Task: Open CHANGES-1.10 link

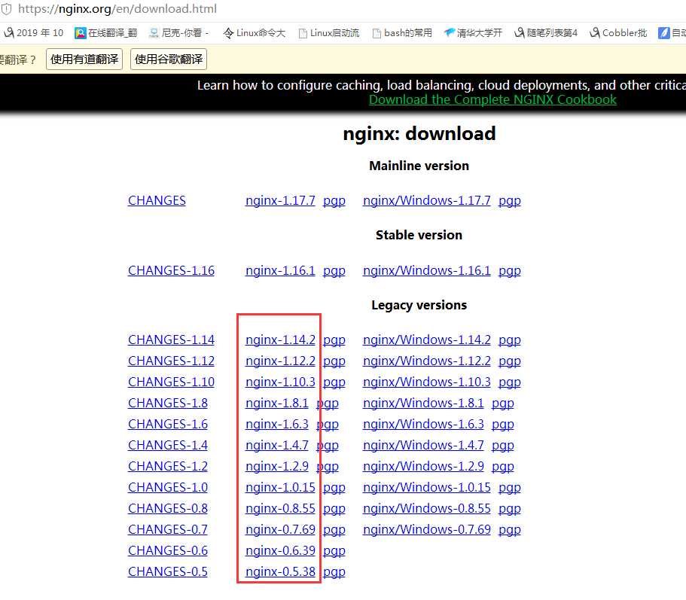Action: pyautogui.click(x=171, y=382)
